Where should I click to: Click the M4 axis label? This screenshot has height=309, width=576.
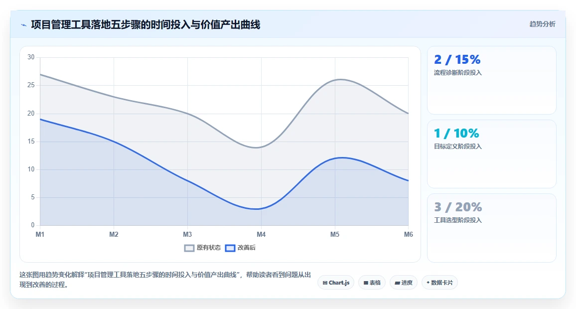(x=261, y=234)
